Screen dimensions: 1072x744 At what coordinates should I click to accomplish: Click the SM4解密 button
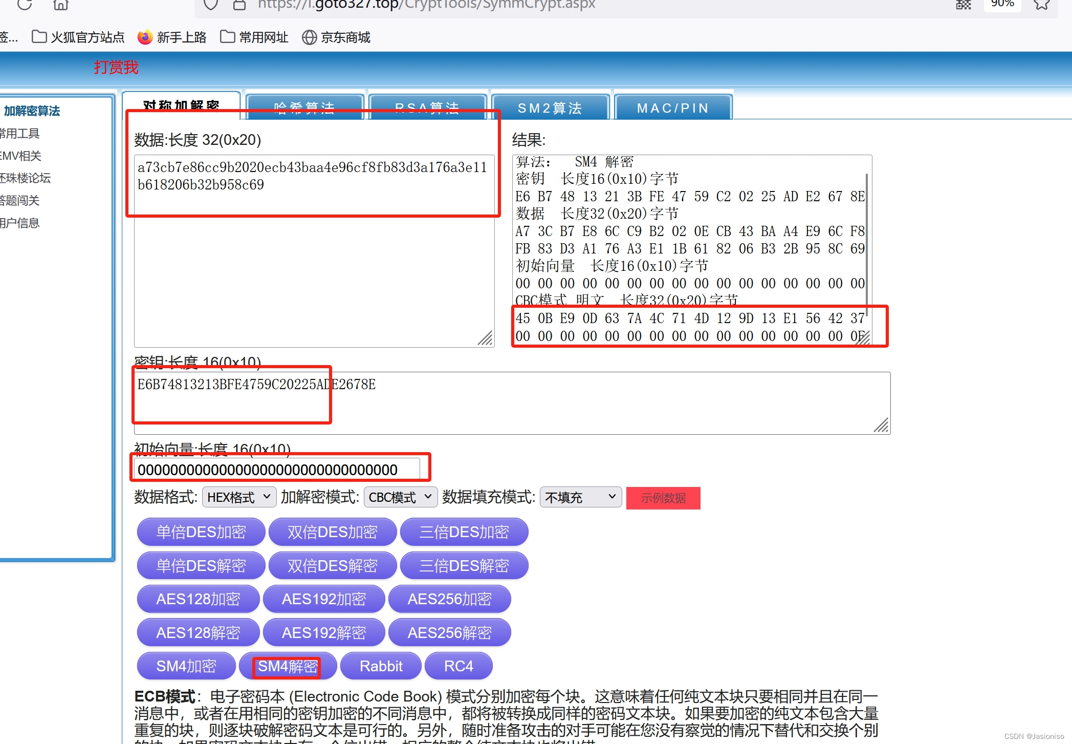[288, 666]
